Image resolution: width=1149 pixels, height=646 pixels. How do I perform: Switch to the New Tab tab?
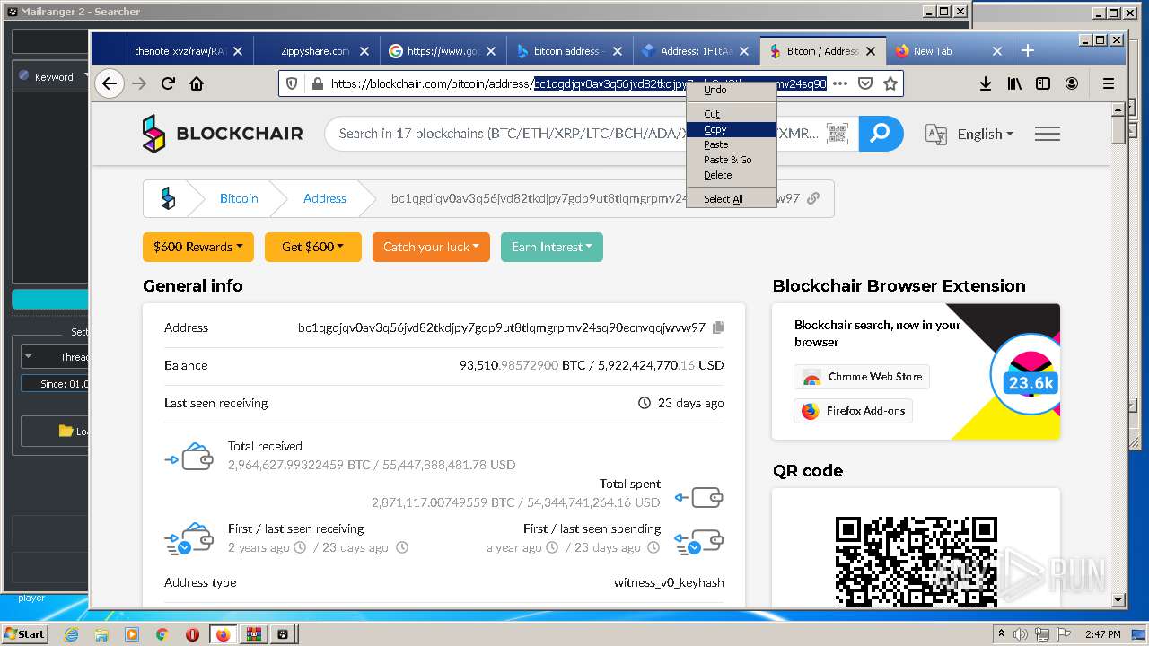click(x=932, y=51)
